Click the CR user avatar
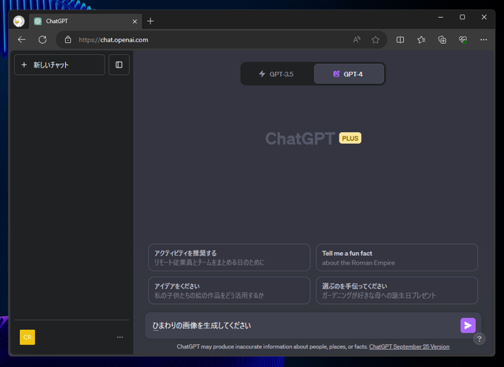Viewport: 504px width, 367px height. pyautogui.click(x=27, y=337)
